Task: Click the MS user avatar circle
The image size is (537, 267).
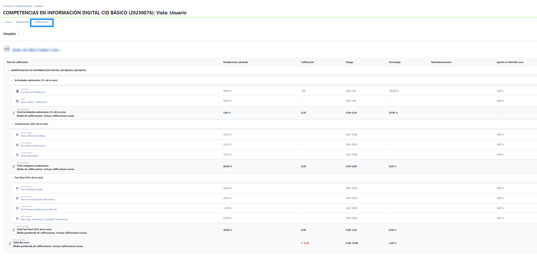Action: (7, 49)
